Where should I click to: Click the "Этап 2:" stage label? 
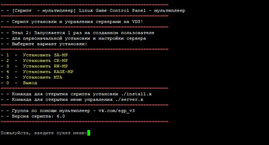(22, 33)
